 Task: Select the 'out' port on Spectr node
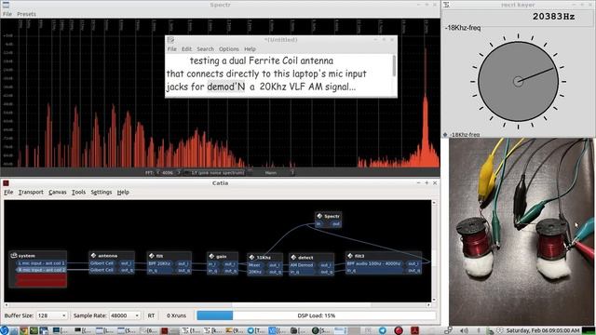336,224
